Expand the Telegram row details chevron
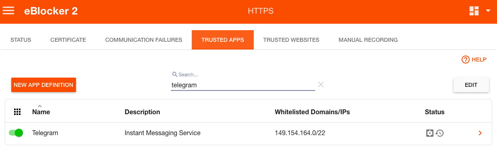The image size is (497, 150). [x=480, y=133]
